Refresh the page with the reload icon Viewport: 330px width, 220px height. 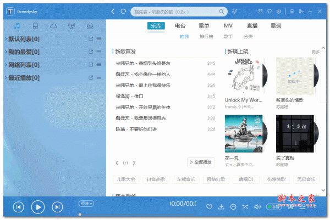(123, 12)
